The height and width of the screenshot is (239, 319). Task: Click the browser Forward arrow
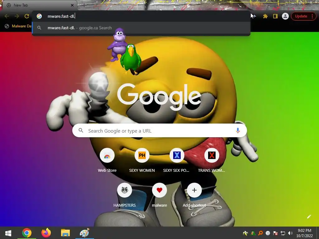17,16
